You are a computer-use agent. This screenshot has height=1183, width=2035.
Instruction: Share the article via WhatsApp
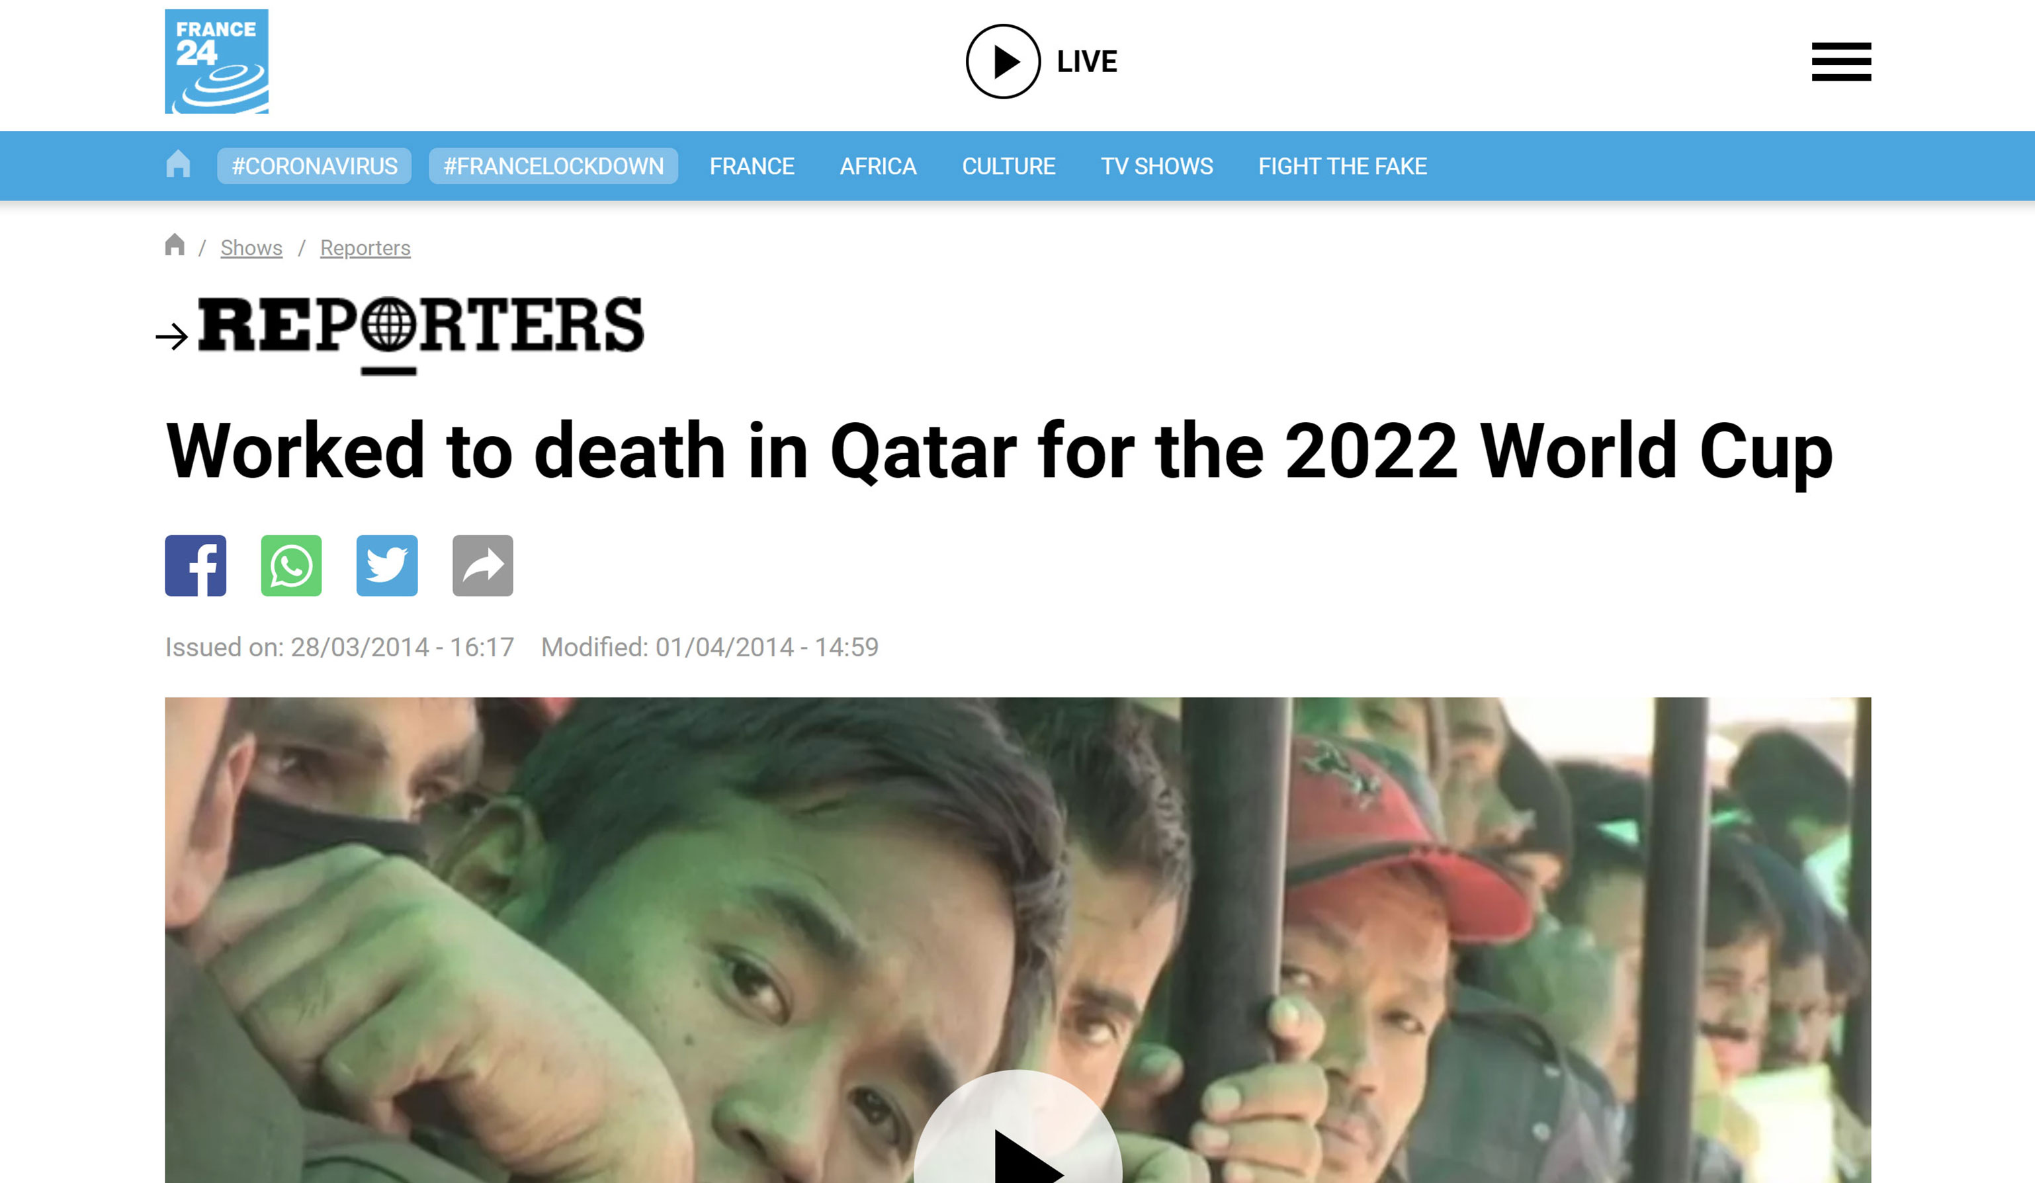coord(292,565)
